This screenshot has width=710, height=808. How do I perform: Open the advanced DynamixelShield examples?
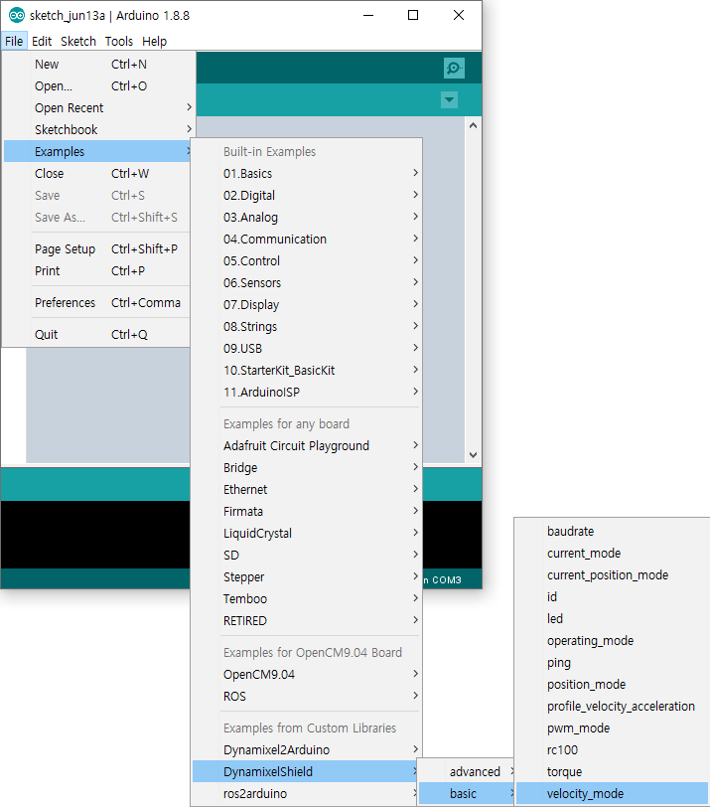click(x=475, y=772)
